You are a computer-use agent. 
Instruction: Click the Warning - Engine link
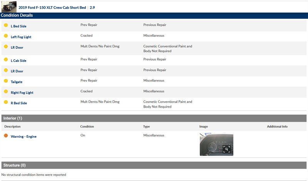pos(23,137)
